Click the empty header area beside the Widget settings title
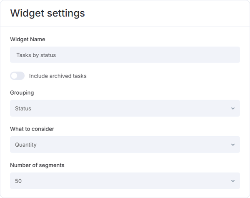 pos(167,13)
